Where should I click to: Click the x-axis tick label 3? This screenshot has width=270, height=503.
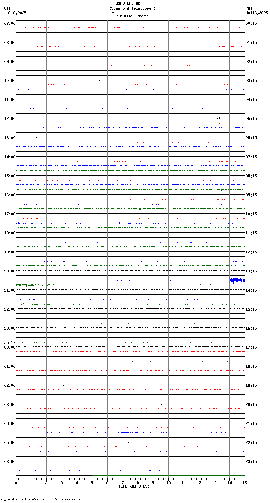pos(62,483)
